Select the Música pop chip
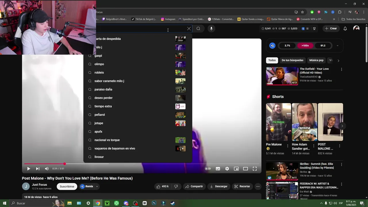 [x=316, y=60]
